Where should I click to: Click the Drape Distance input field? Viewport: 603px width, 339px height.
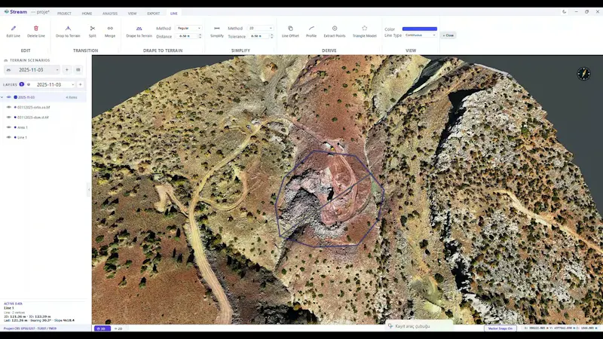186,36
